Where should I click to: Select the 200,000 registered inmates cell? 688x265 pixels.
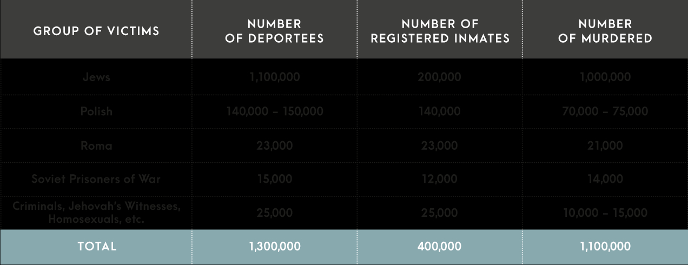439,77
